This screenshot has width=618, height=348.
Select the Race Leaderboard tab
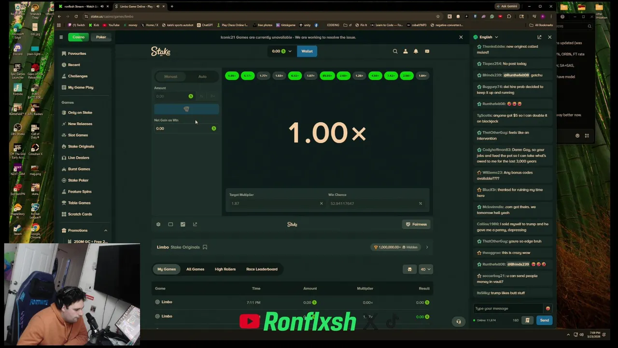point(262,269)
